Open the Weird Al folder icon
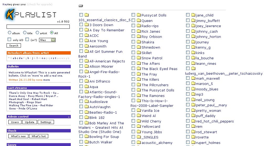 (x=139, y=115)
